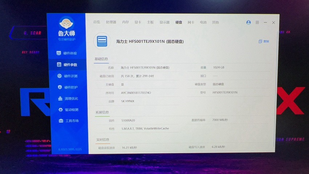This screenshot has height=174, width=309.
Task: Click usage value 共 158 次, 累计 299 小时
Action: point(137,76)
